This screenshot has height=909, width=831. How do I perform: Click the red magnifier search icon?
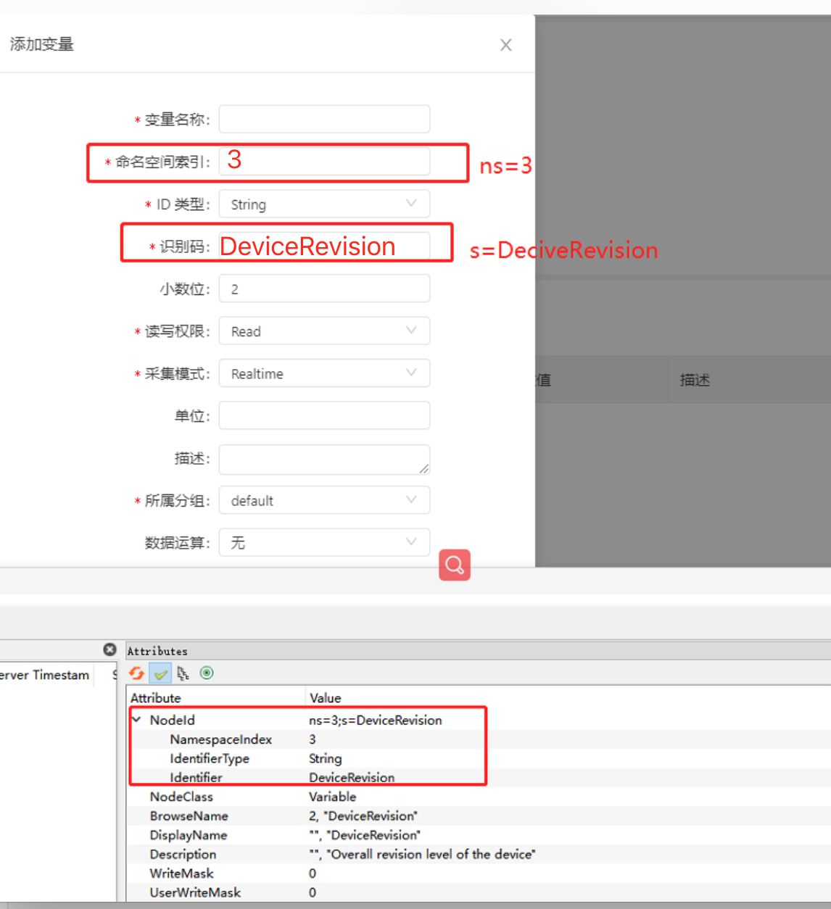pos(455,565)
